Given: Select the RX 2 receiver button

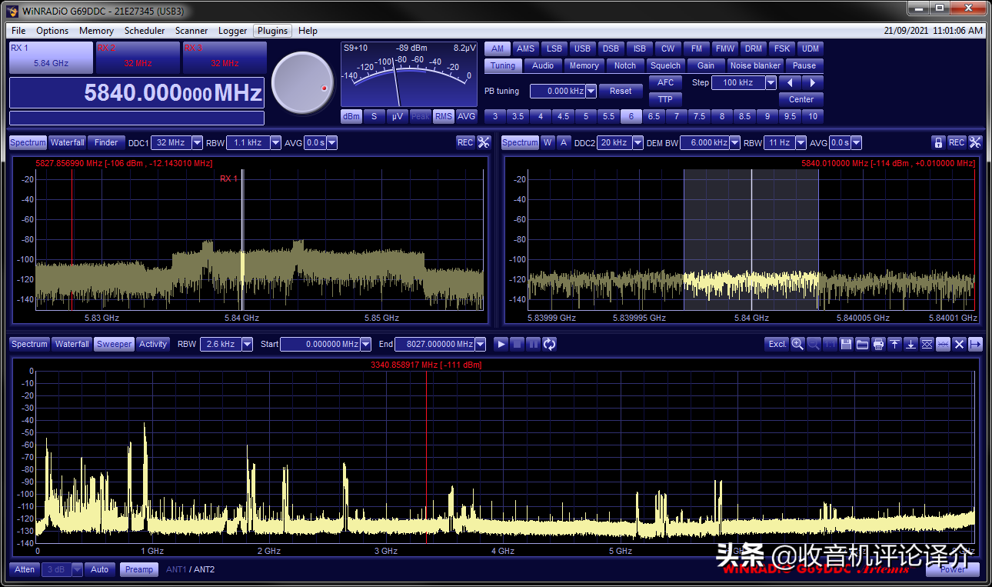Looking at the screenshot, I should (x=138, y=57).
